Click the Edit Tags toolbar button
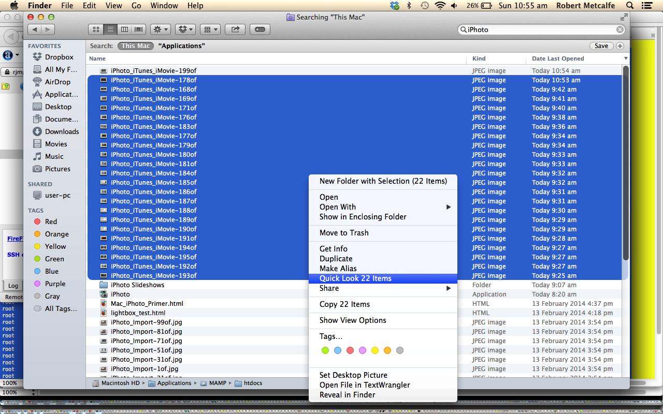This screenshot has width=663, height=414. tap(260, 29)
